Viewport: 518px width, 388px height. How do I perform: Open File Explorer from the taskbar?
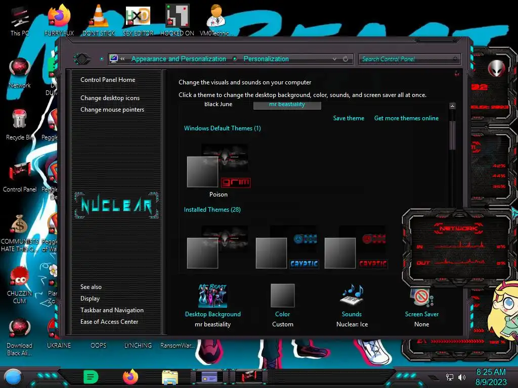(x=170, y=377)
